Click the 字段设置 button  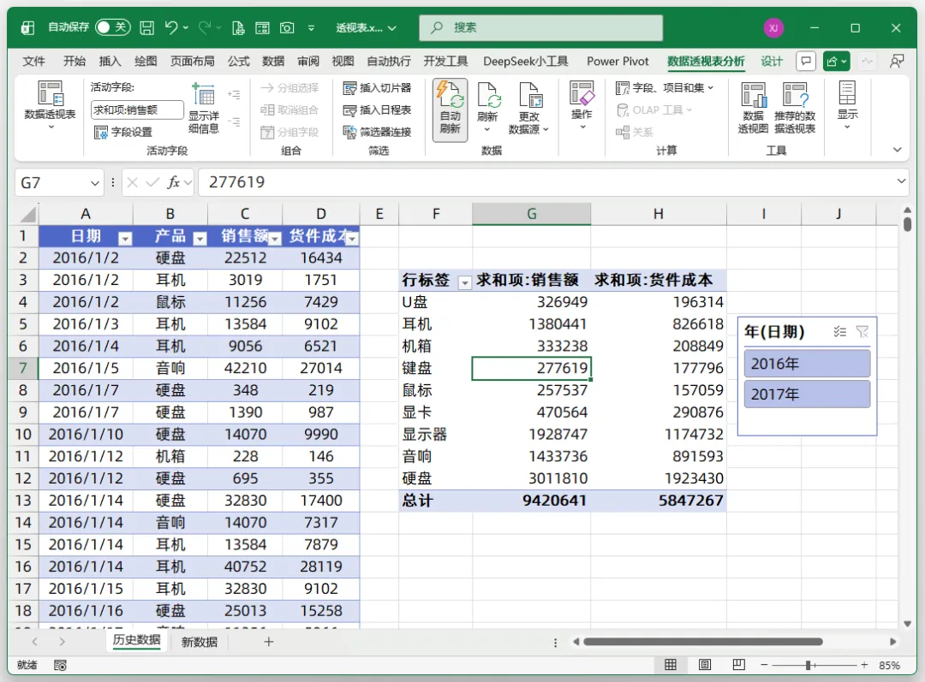click(123, 132)
